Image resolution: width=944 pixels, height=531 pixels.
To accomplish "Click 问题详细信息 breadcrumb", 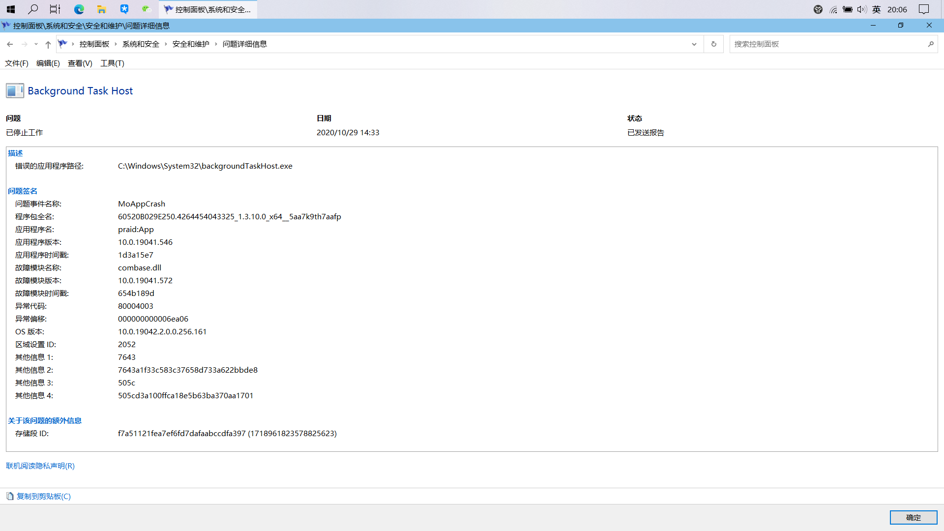I will pos(244,44).
